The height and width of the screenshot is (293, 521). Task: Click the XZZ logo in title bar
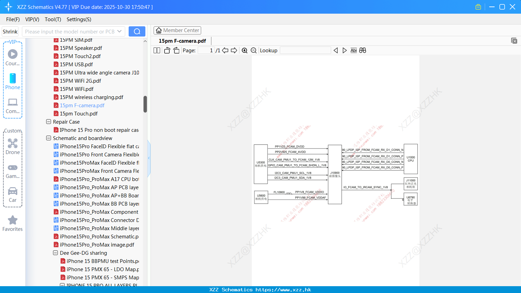[x=9, y=7]
